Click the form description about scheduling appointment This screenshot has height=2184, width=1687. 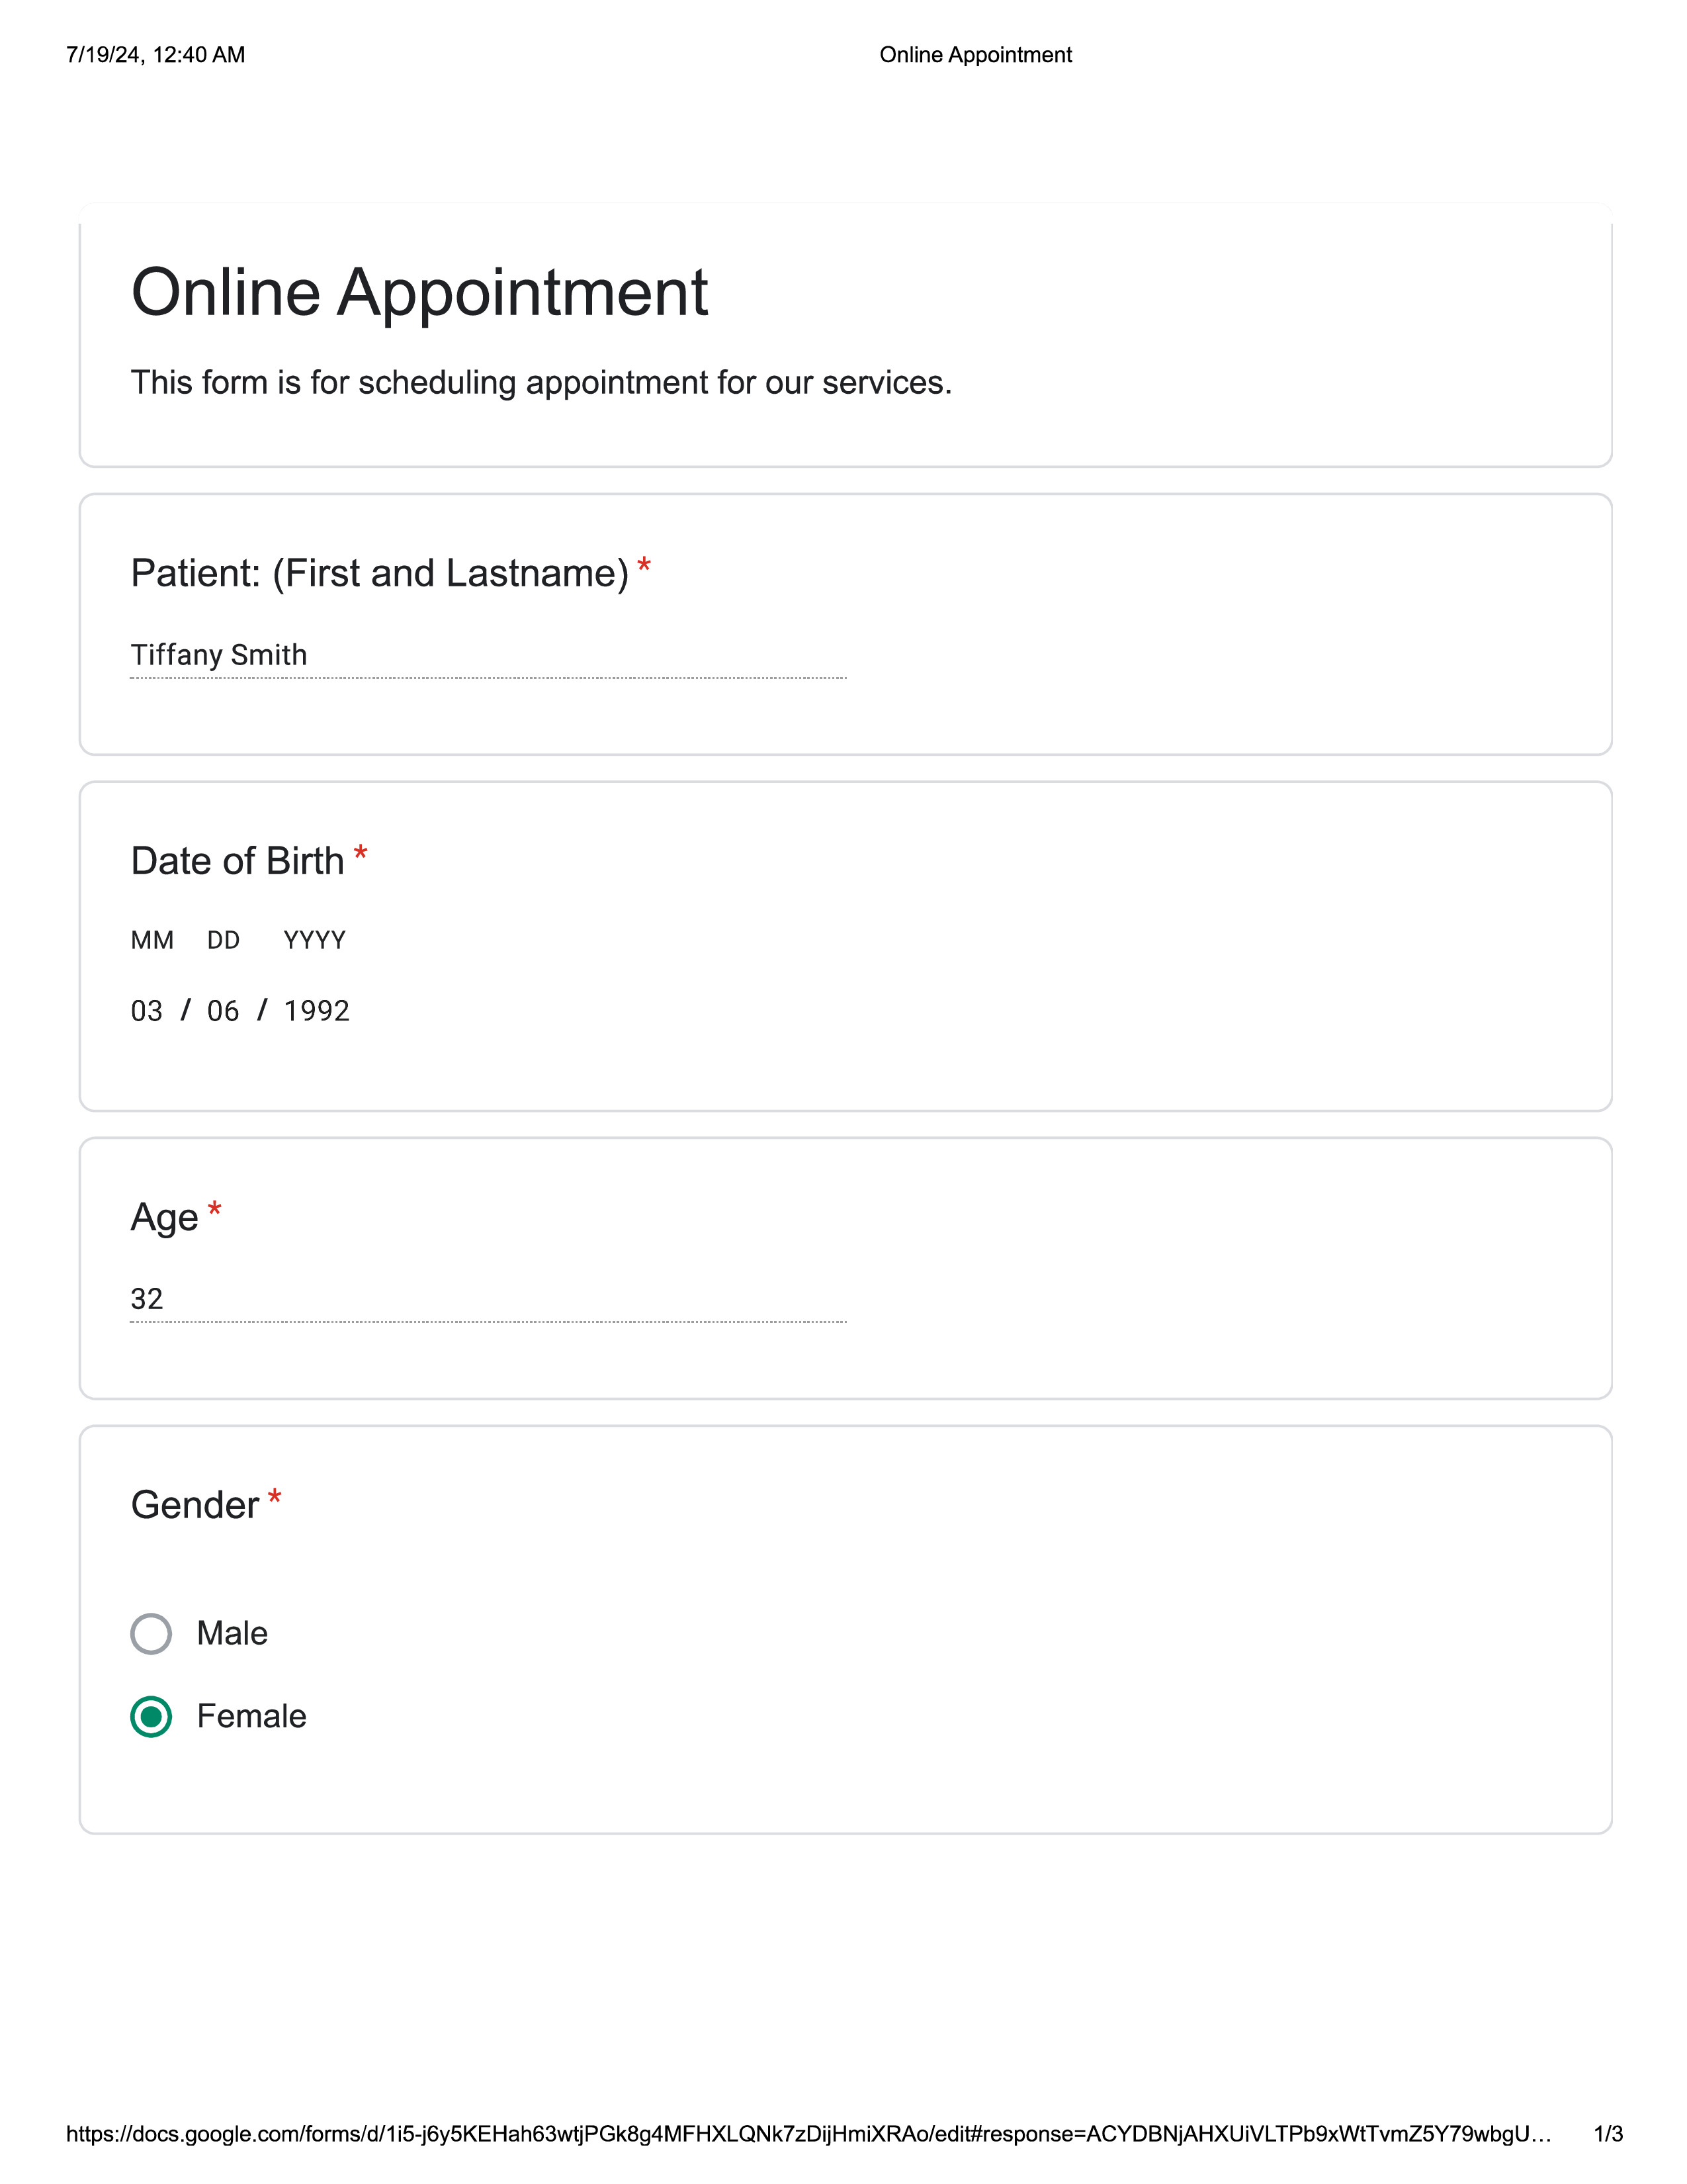[541, 383]
